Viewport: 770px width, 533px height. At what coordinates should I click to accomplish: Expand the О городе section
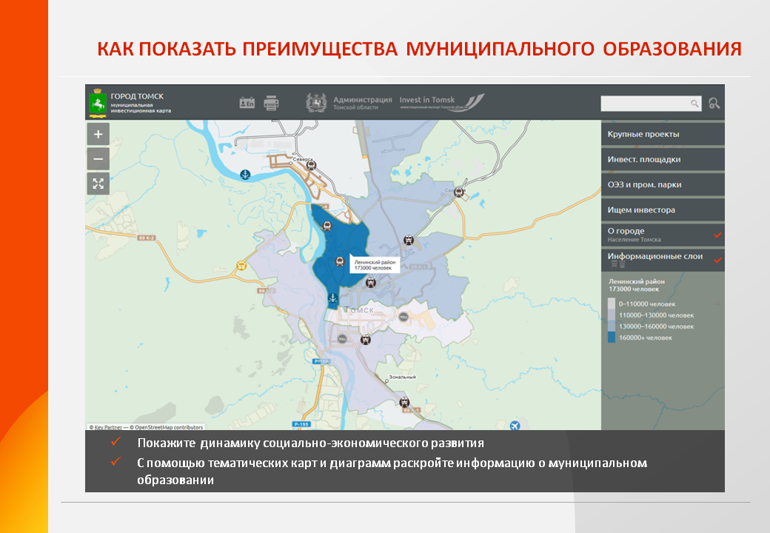(663, 235)
